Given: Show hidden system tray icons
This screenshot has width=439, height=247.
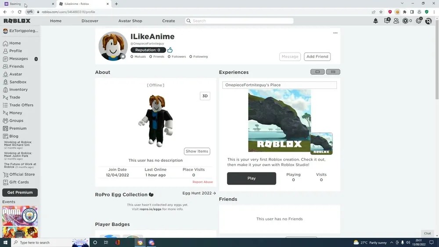Looking at the screenshot, I should click(392, 243).
